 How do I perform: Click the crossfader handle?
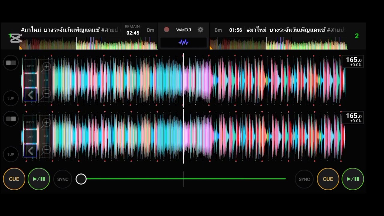[x=81, y=179]
